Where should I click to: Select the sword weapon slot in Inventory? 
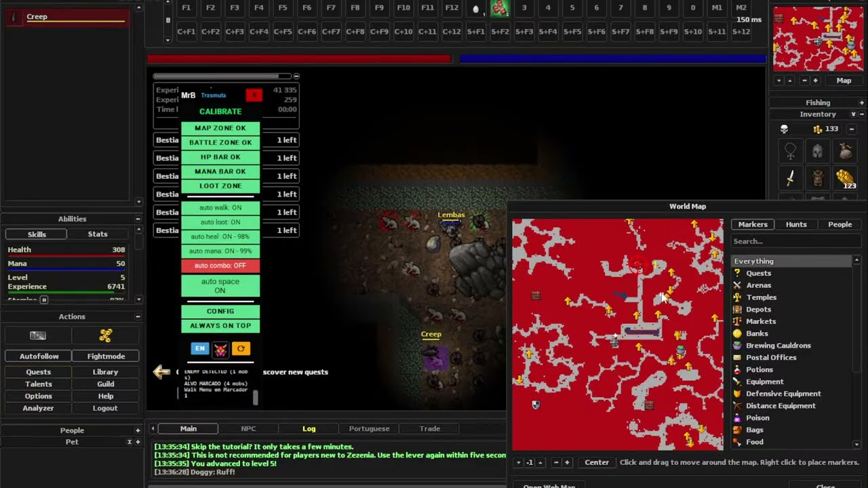(x=790, y=178)
